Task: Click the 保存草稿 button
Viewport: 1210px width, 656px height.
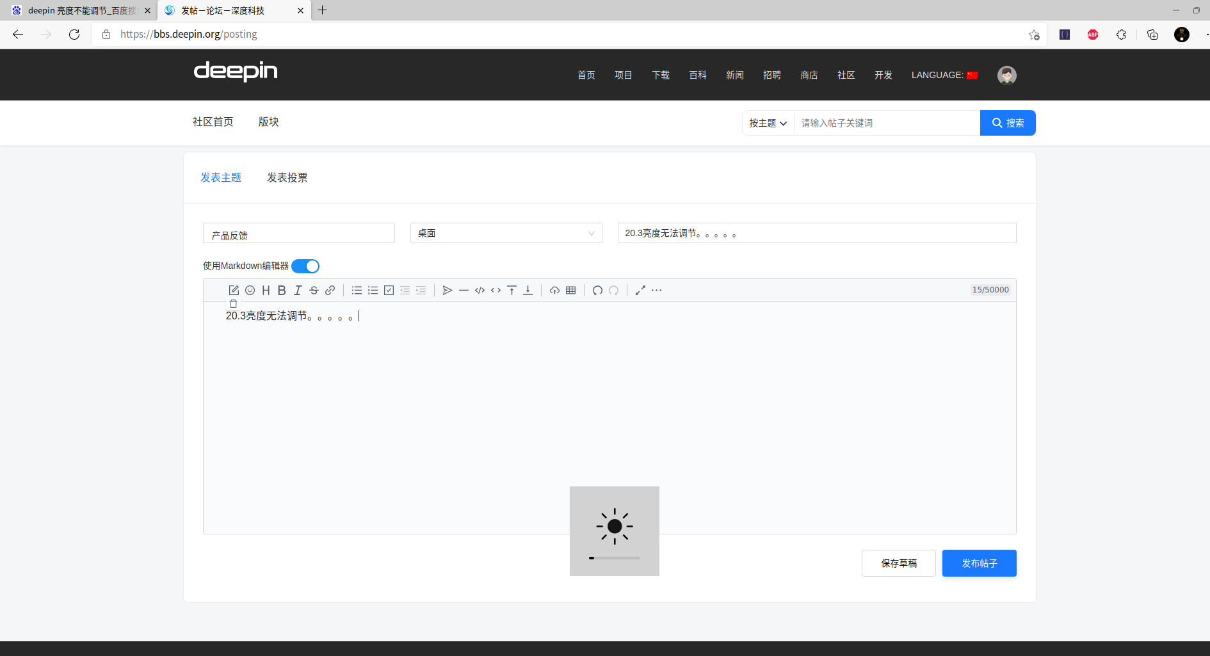Action: pyautogui.click(x=899, y=563)
